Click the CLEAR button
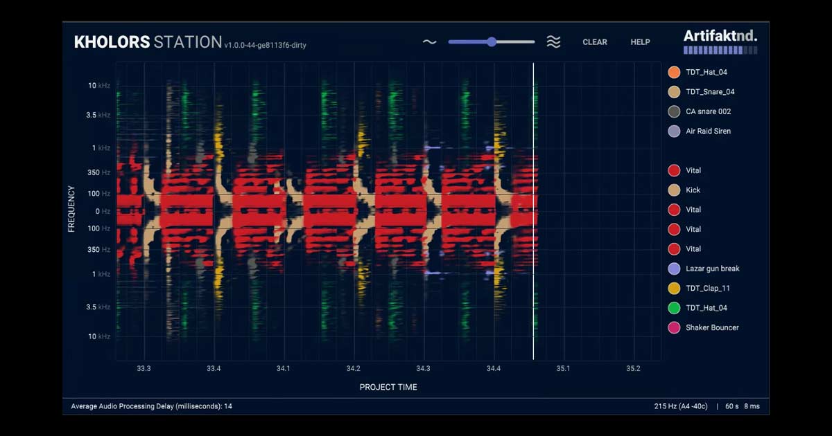Image resolution: width=832 pixels, height=436 pixels. click(x=595, y=42)
